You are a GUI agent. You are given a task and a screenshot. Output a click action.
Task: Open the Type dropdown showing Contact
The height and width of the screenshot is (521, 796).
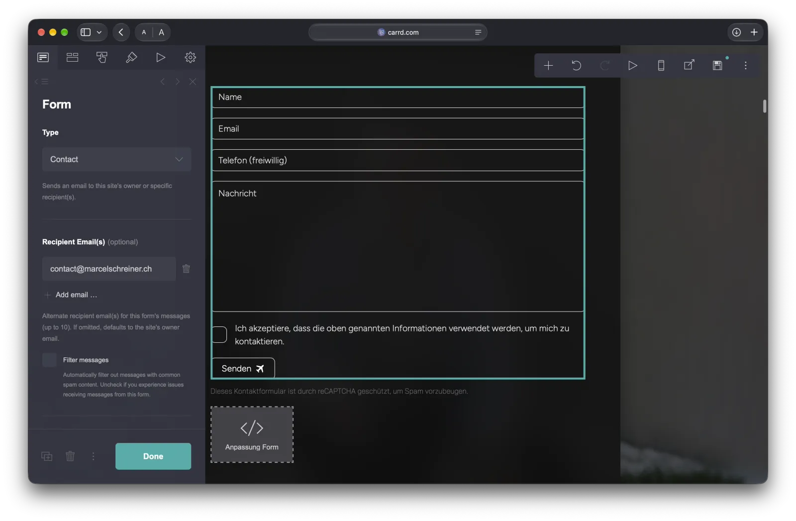click(x=117, y=160)
